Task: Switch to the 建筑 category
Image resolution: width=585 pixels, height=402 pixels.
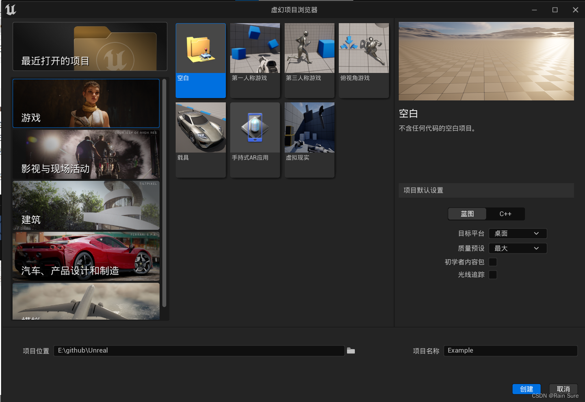Action: (86, 206)
